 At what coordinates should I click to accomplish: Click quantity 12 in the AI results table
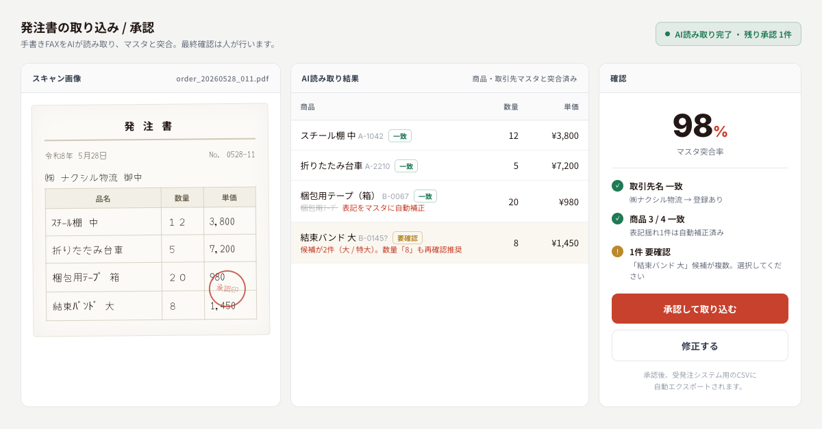pyautogui.click(x=513, y=135)
